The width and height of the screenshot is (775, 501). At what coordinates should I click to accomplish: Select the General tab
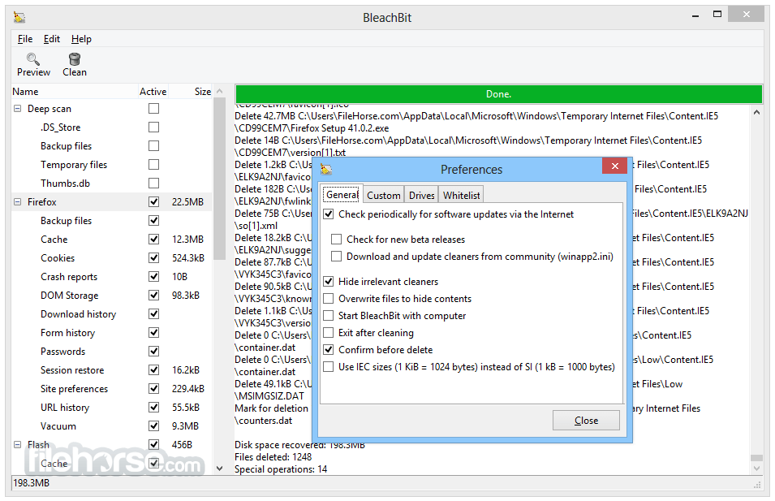(342, 194)
